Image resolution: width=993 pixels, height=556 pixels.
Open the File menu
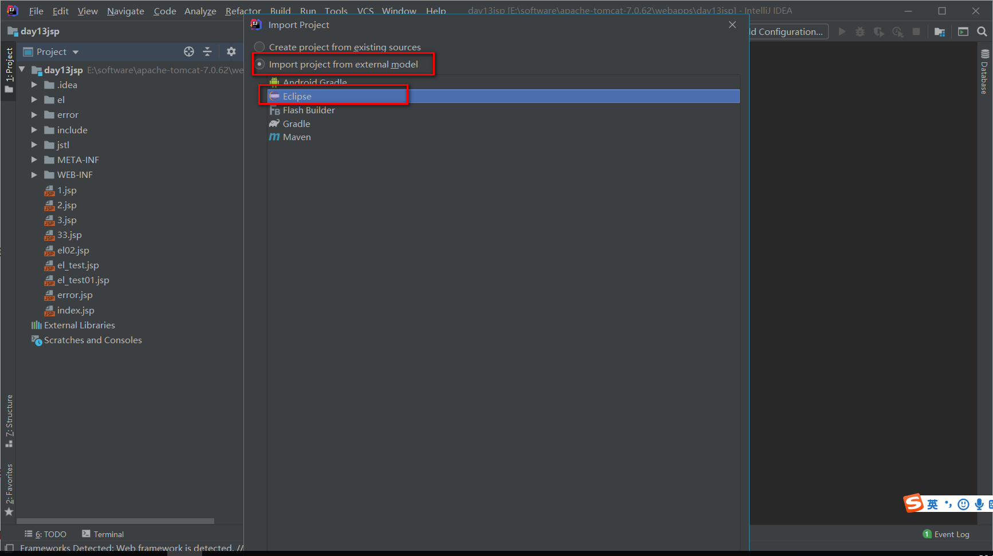pyautogui.click(x=36, y=11)
